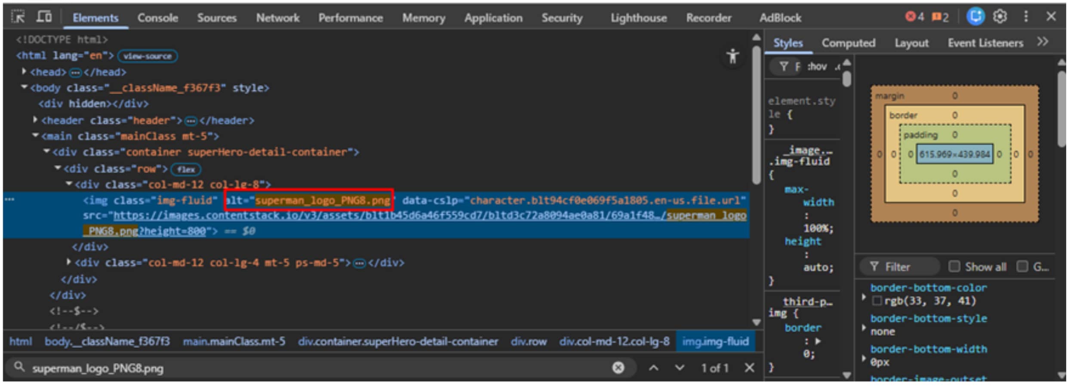This screenshot has width=1071, height=387.
Task: Expand the border shorthand triangle in third-party img rule
Action: (x=818, y=341)
